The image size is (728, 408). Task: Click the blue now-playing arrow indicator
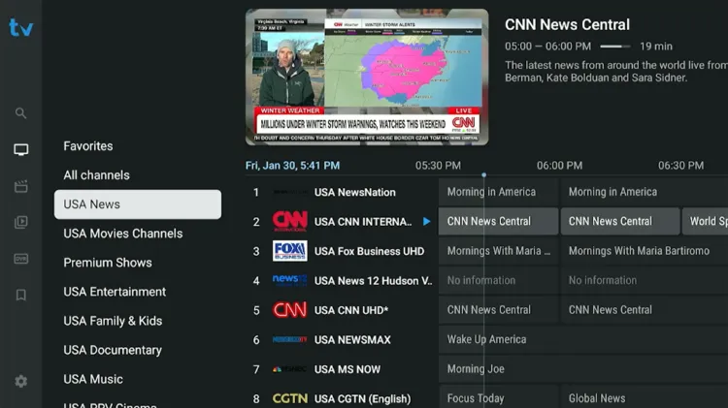point(426,222)
